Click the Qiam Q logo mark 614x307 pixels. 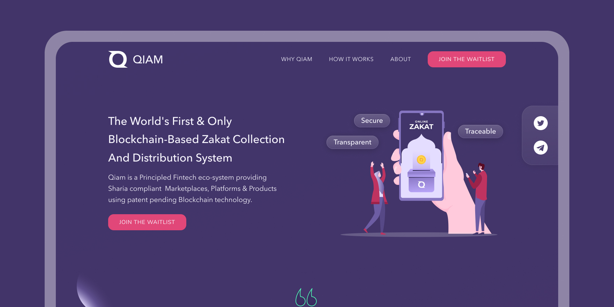[118, 59]
